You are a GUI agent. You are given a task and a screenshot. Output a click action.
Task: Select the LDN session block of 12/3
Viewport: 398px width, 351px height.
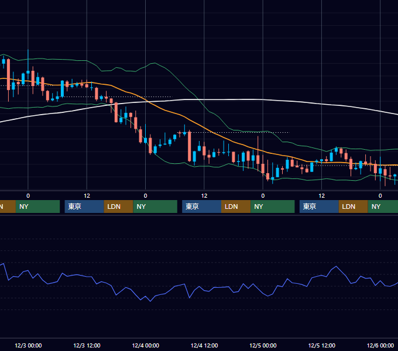coord(119,207)
